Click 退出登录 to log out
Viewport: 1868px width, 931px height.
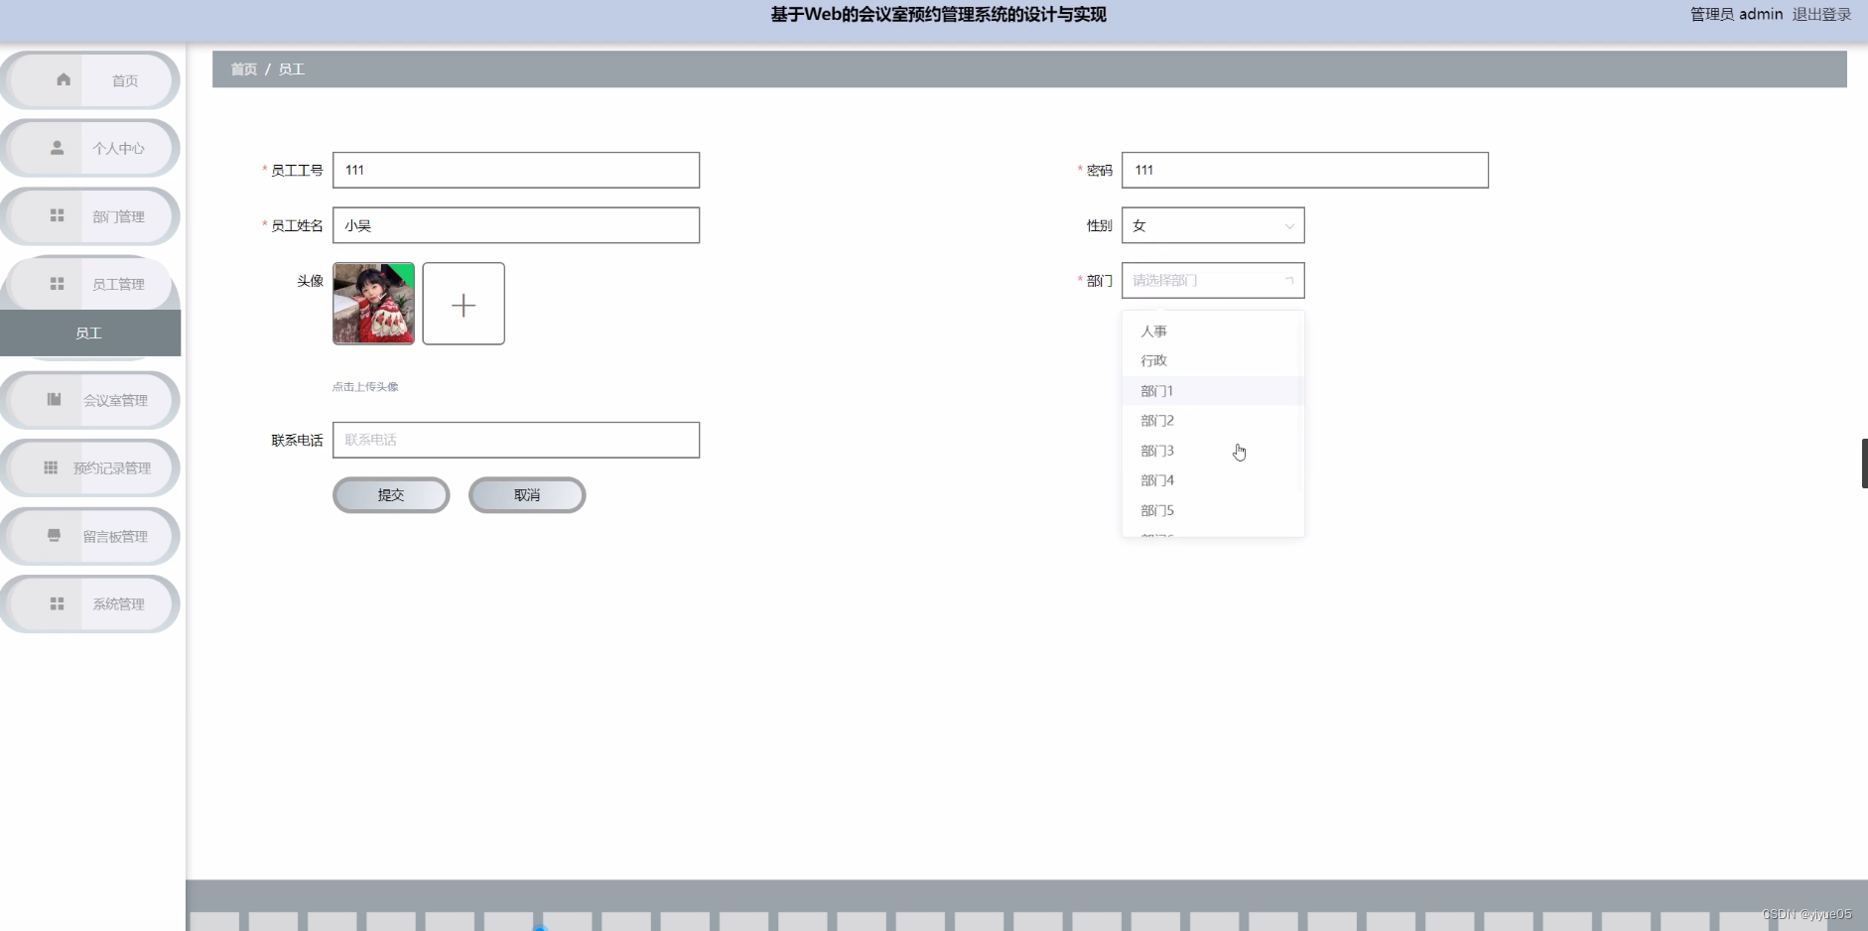coord(1821,14)
